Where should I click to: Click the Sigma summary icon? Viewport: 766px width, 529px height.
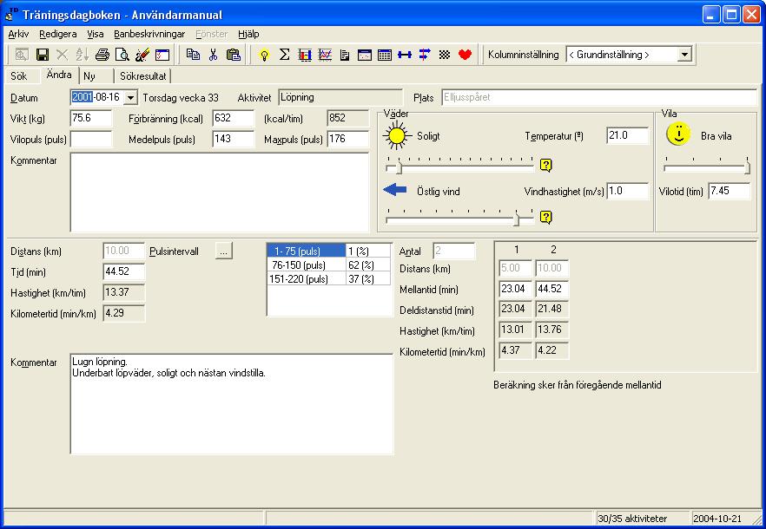tap(284, 55)
